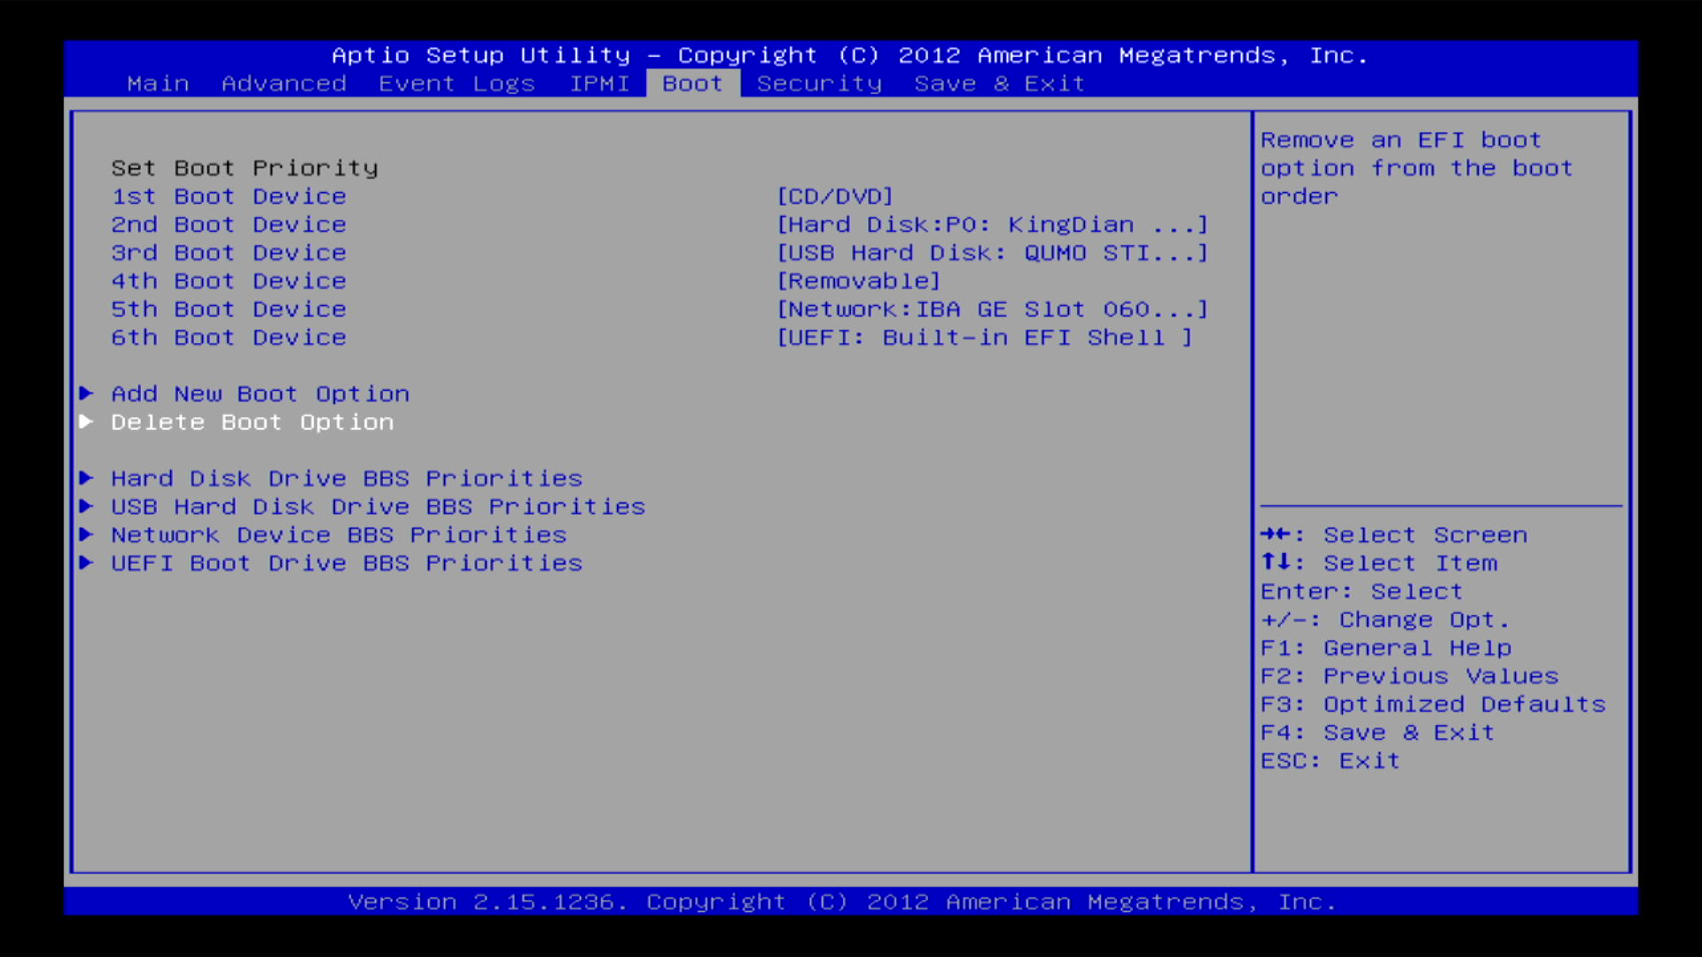This screenshot has height=957, width=1702.
Task: Open the UEFI Boot Drive BBS Priorities entry
Action: pyautogui.click(x=347, y=564)
